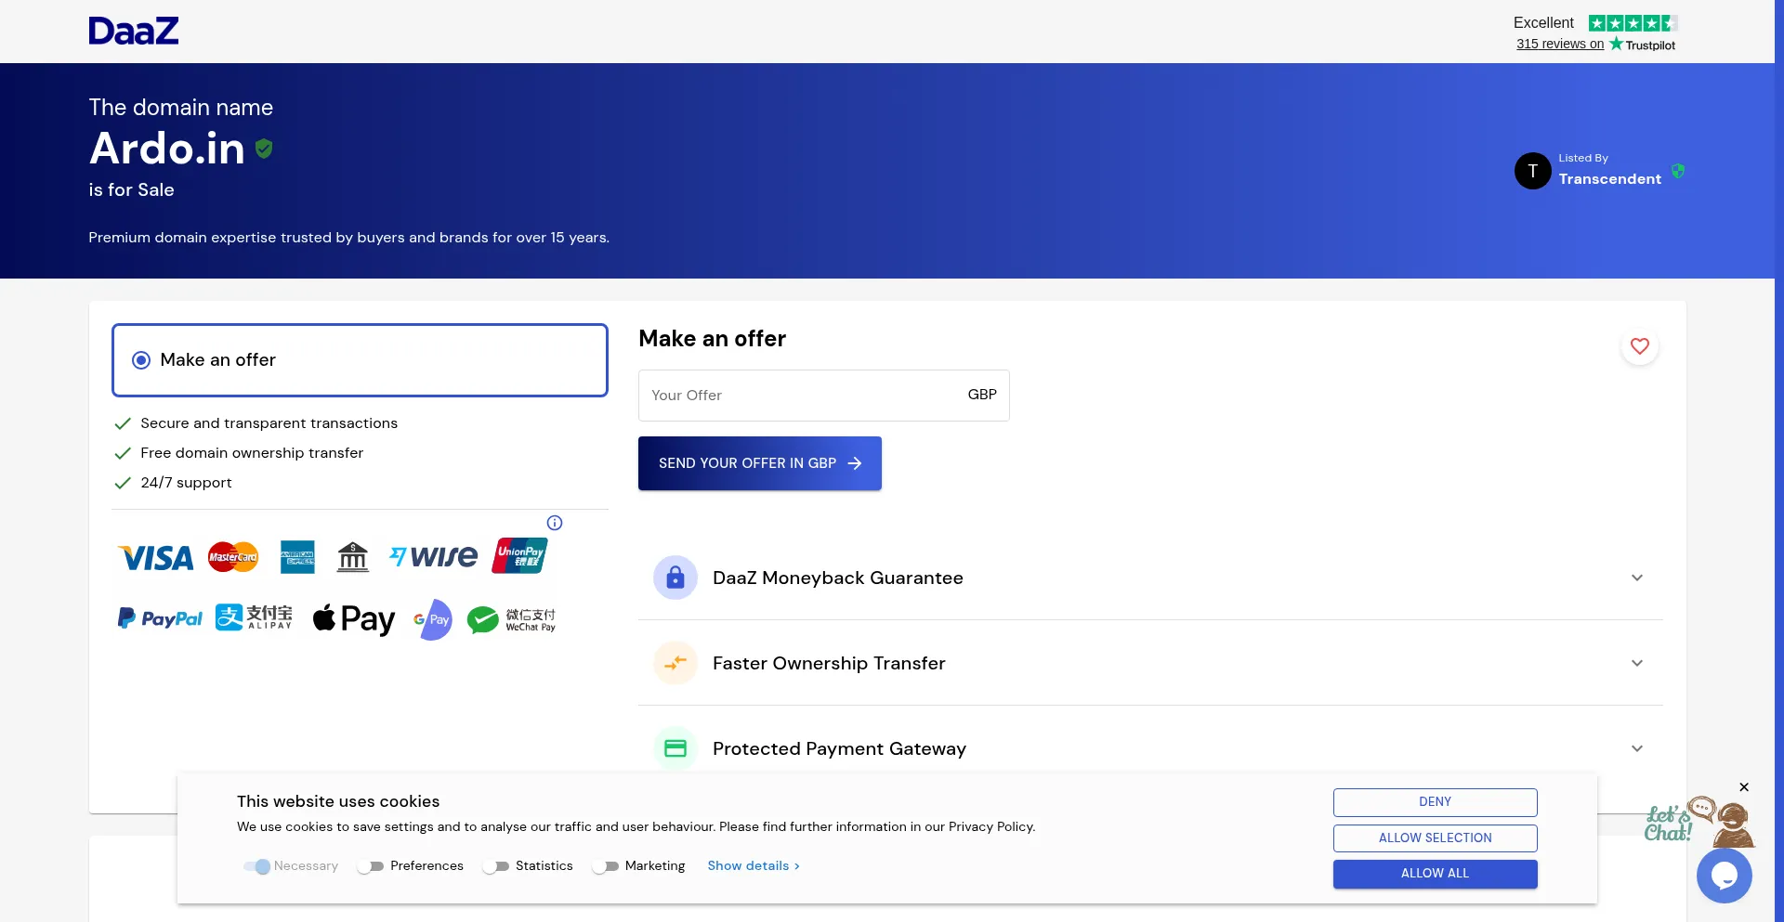The height and width of the screenshot is (922, 1784).
Task: Expand Protected Payment Gateway section
Action: click(1636, 748)
